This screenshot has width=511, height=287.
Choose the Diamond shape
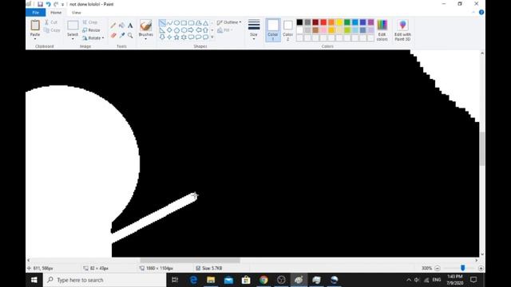(169, 30)
